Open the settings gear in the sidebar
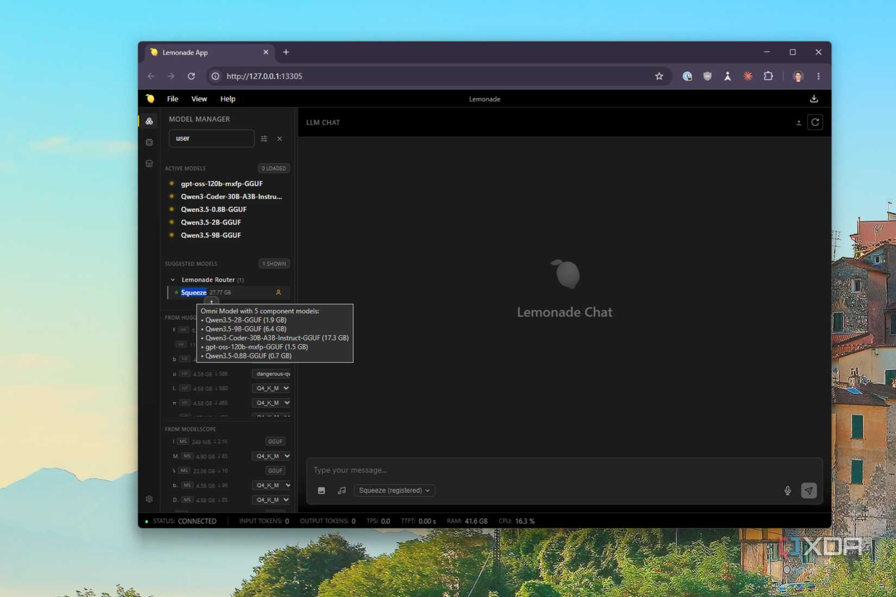Viewport: 896px width, 597px height. click(x=149, y=499)
